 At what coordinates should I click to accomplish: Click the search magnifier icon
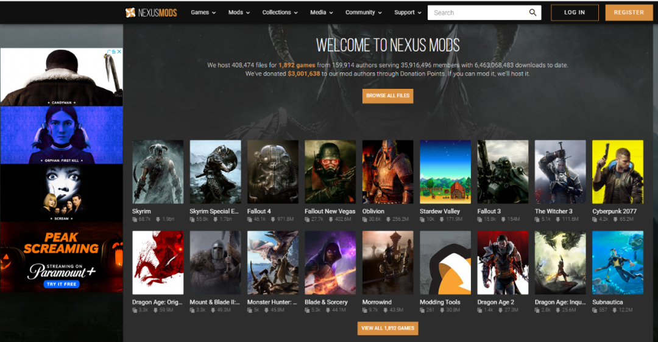point(532,13)
